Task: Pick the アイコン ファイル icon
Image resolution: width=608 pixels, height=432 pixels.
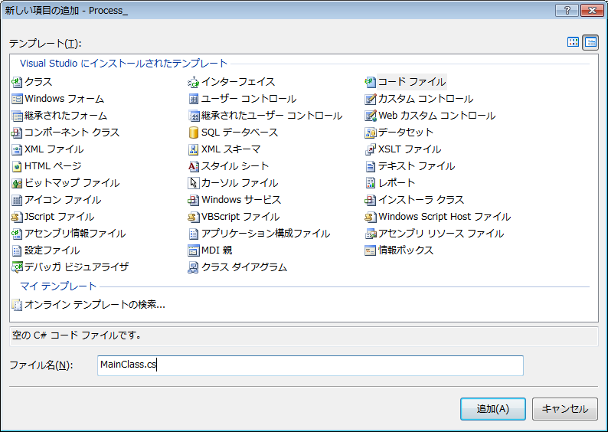Action: pyautogui.click(x=17, y=200)
